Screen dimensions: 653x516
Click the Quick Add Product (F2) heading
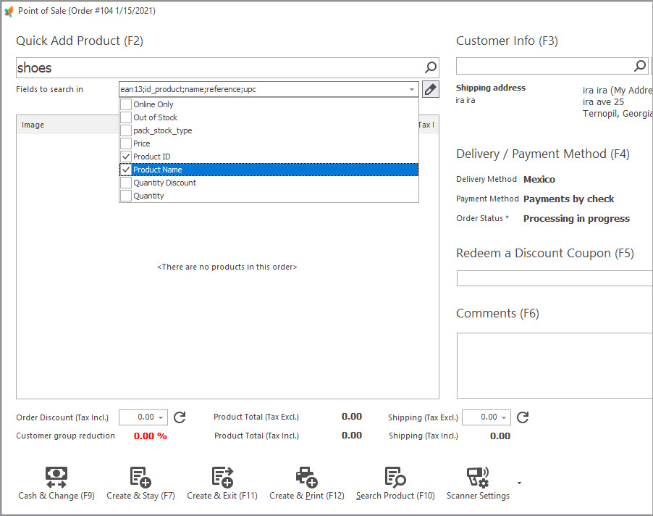[x=80, y=41]
